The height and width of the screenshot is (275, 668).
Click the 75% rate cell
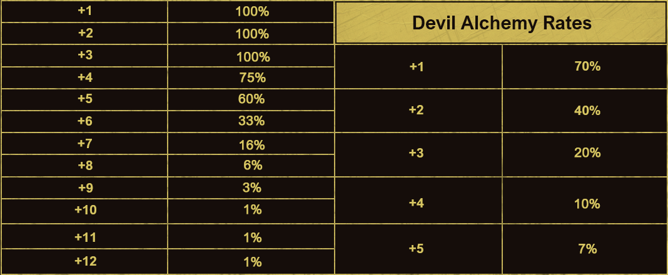[251, 78]
